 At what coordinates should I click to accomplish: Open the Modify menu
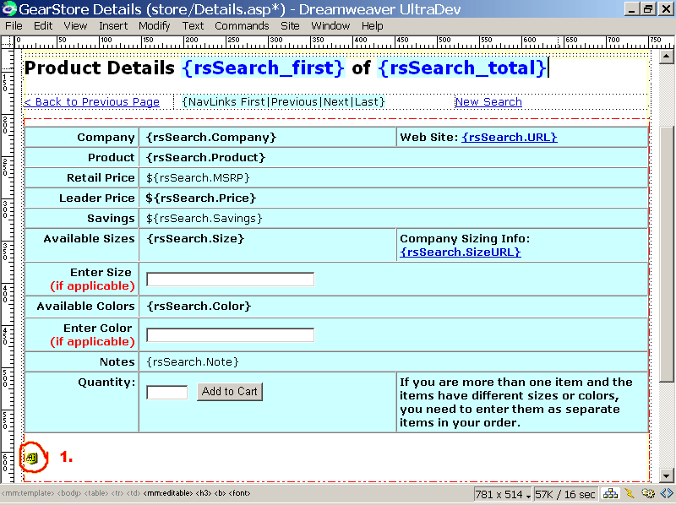point(155,25)
